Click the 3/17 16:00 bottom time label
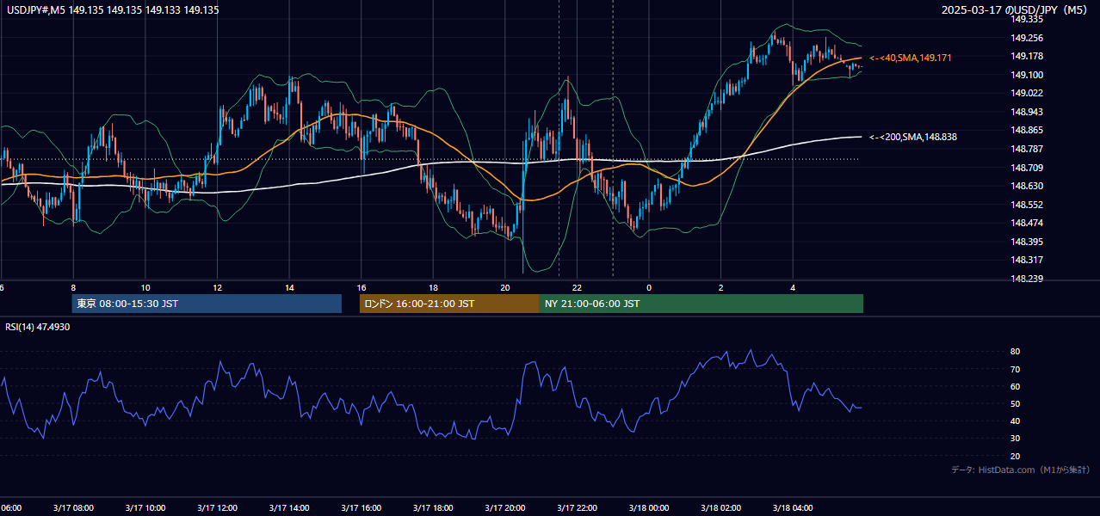This screenshot has width=1100, height=516. coord(362,508)
